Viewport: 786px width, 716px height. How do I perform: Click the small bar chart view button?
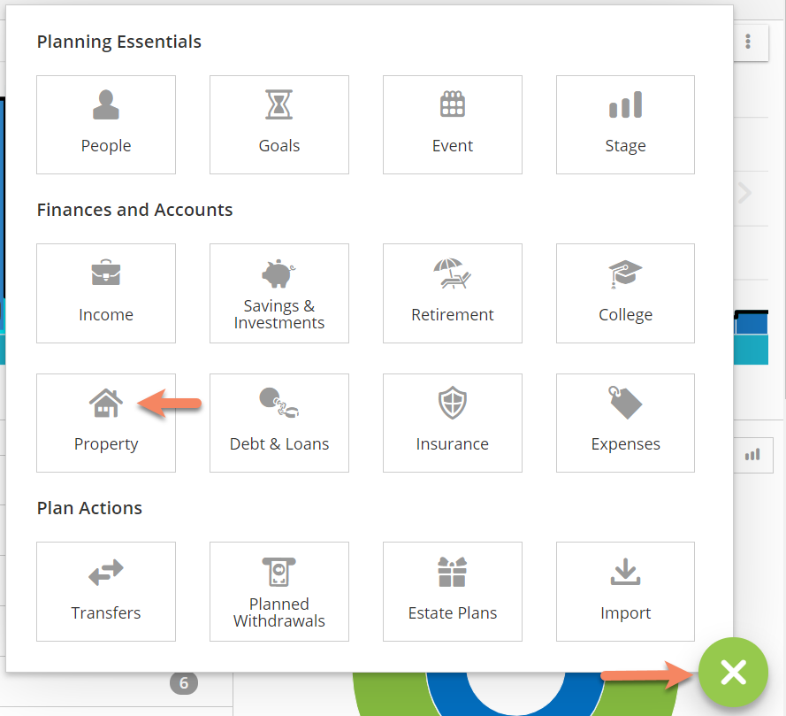(x=752, y=454)
